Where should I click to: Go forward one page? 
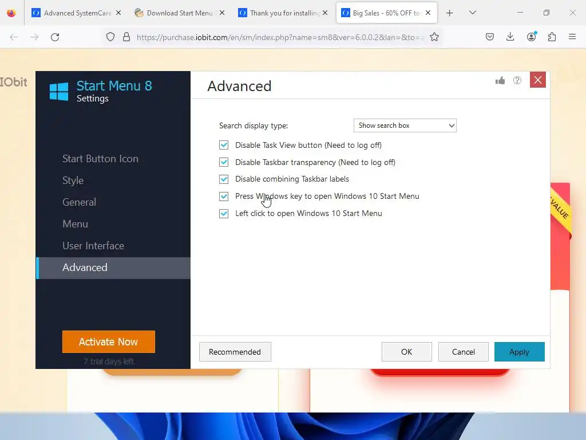point(34,37)
